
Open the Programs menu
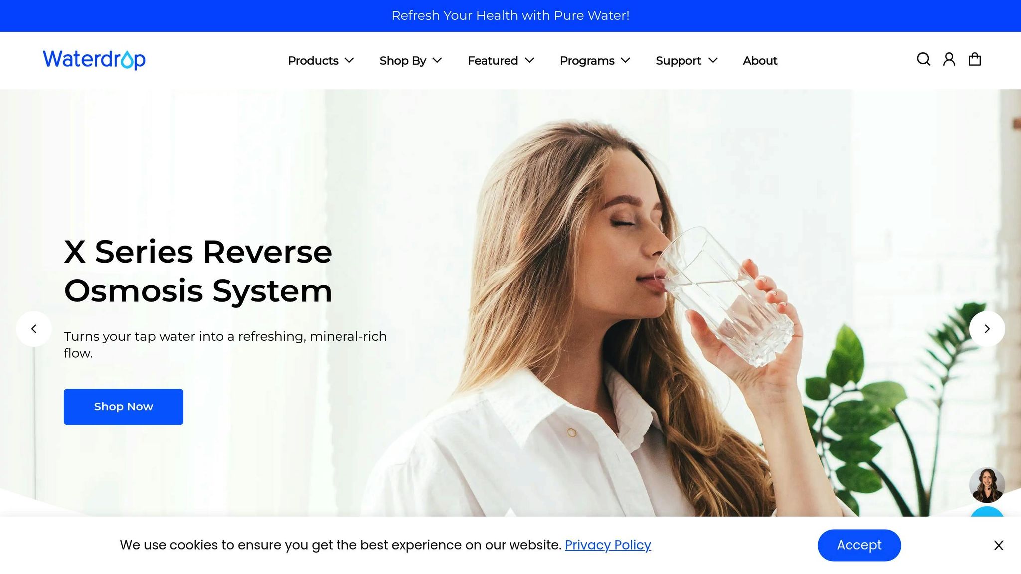coord(595,61)
